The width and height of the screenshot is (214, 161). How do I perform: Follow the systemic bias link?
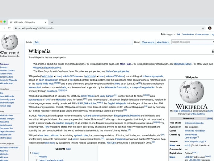click(x=81, y=135)
